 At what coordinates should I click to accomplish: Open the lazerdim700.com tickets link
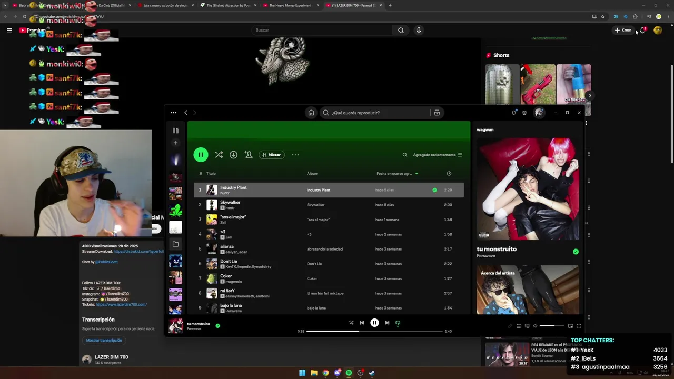pos(121,304)
